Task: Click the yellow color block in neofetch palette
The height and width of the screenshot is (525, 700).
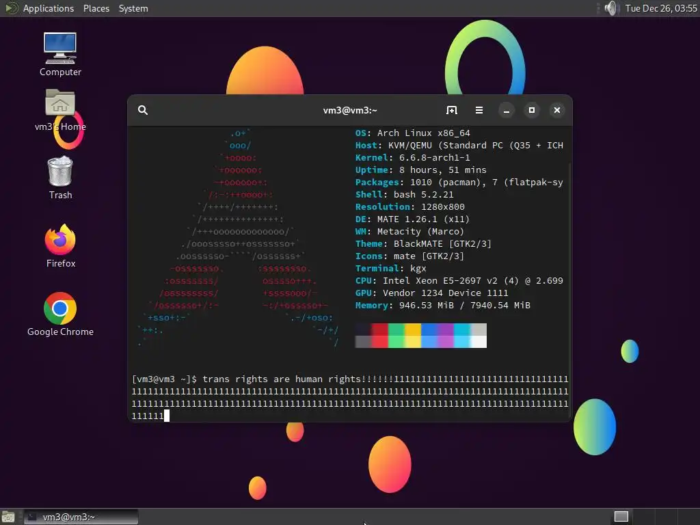Action: pos(412,335)
